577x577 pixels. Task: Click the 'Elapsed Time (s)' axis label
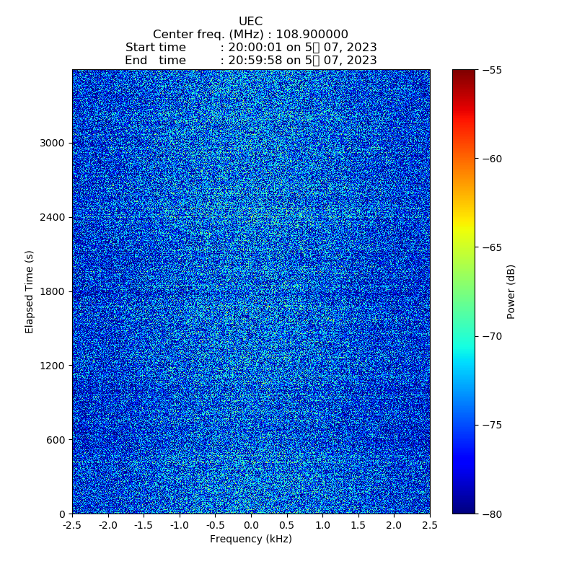click(x=29, y=292)
